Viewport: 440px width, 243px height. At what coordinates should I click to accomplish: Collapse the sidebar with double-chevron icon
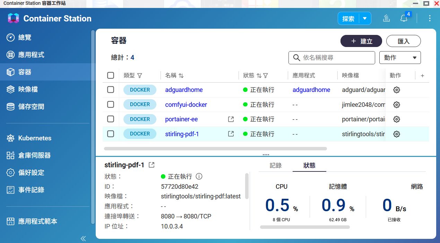[83, 238]
